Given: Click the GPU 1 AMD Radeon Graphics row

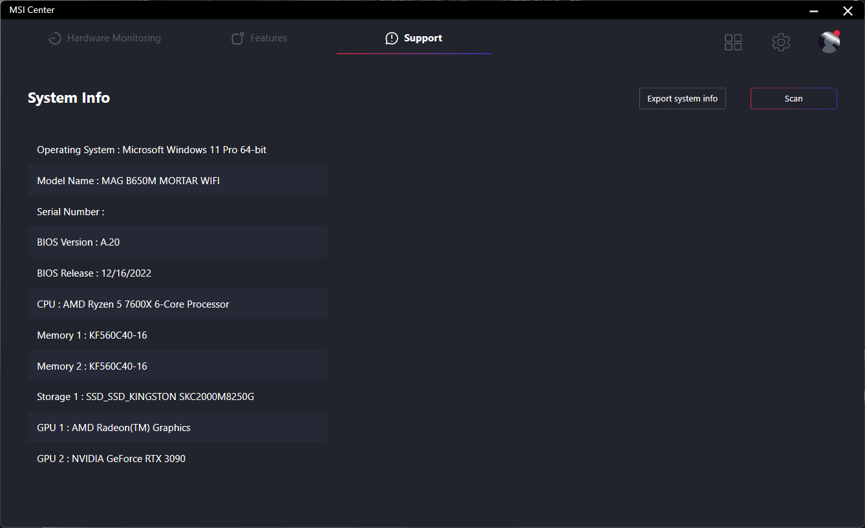Looking at the screenshot, I should [178, 428].
